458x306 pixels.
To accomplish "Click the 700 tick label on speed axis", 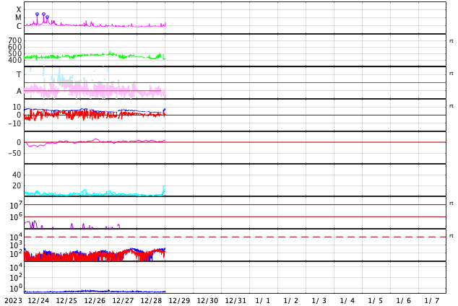I will (x=15, y=40).
